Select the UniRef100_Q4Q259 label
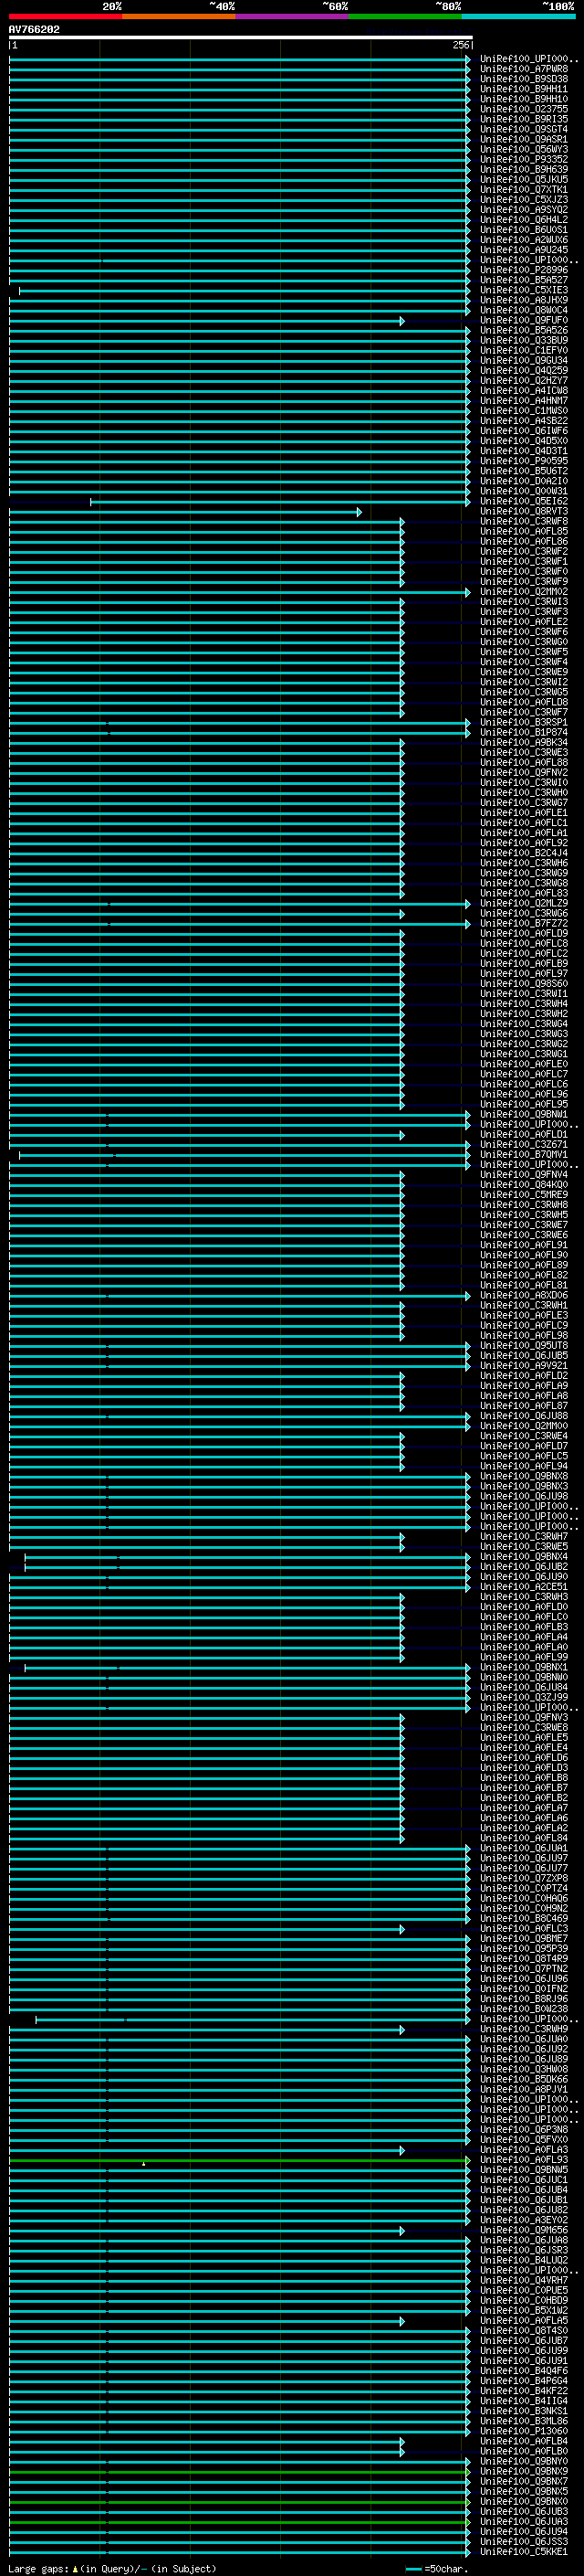This screenshot has width=584, height=2576. pos(523,370)
